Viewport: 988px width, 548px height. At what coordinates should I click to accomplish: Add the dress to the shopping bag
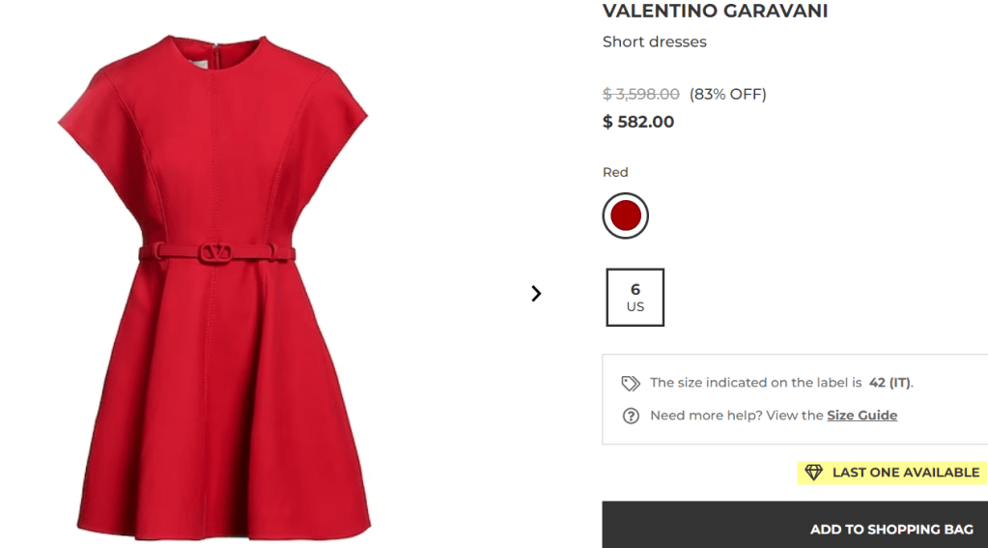pos(891,529)
